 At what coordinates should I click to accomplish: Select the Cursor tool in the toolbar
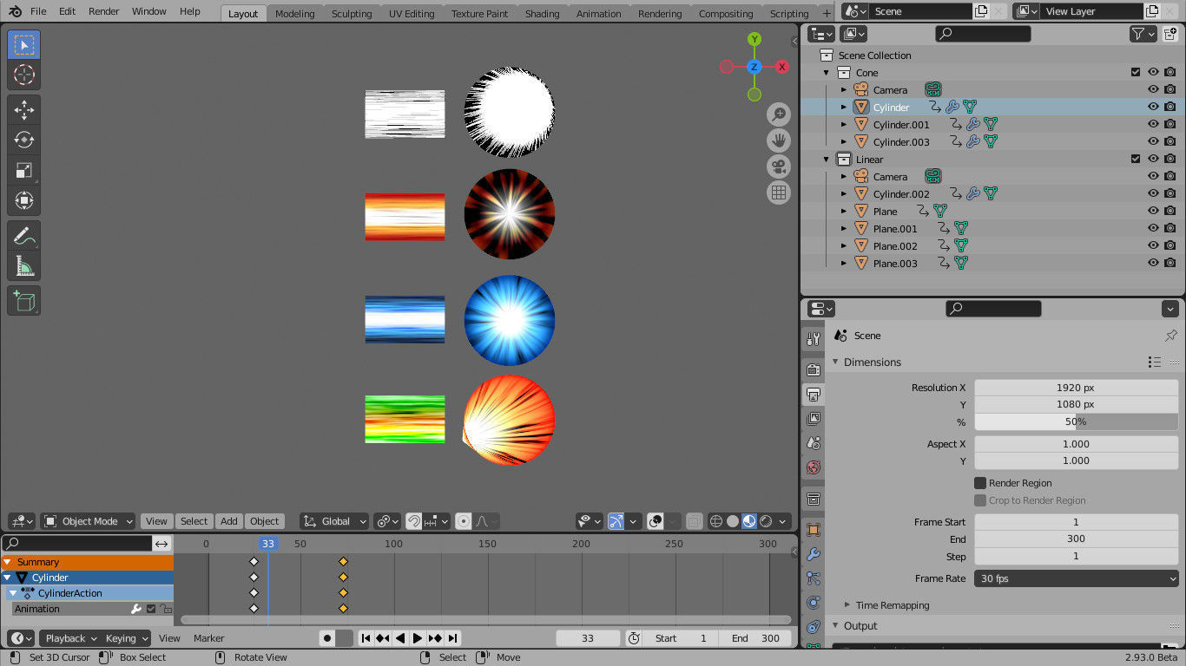[x=24, y=75]
